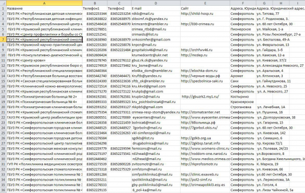This screenshot has height=193, width=305.
Task: Select cell with http://specbolnica-saki.ru
Action: tap(205, 81)
